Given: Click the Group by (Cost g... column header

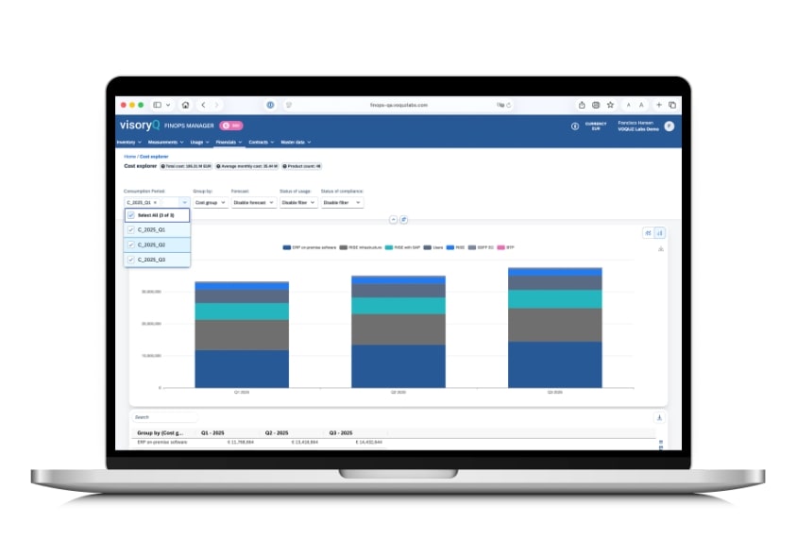Looking at the screenshot, I should pos(161,433).
